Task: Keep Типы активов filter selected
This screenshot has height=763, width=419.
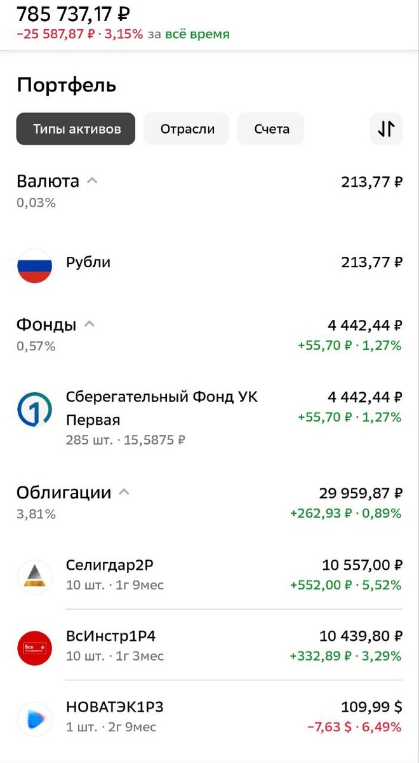Action: 75,128
